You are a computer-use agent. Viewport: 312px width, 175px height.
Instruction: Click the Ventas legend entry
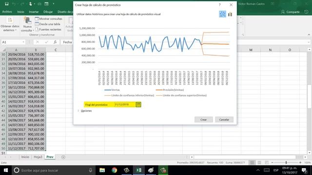click(x=112, y=90)
